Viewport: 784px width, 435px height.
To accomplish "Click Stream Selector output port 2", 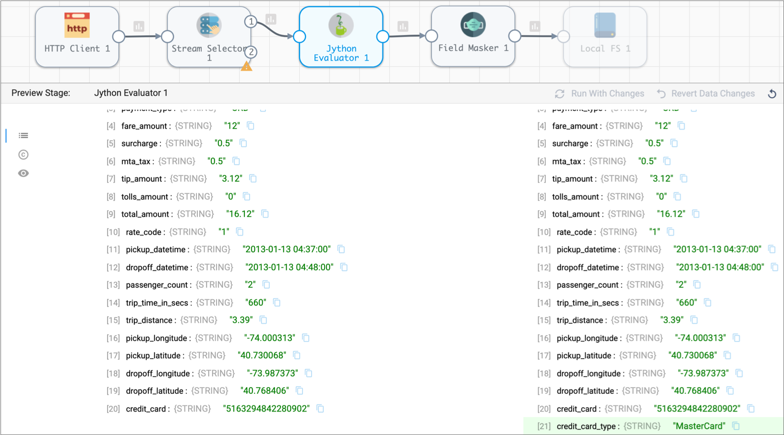I will (x=251, y=52).
